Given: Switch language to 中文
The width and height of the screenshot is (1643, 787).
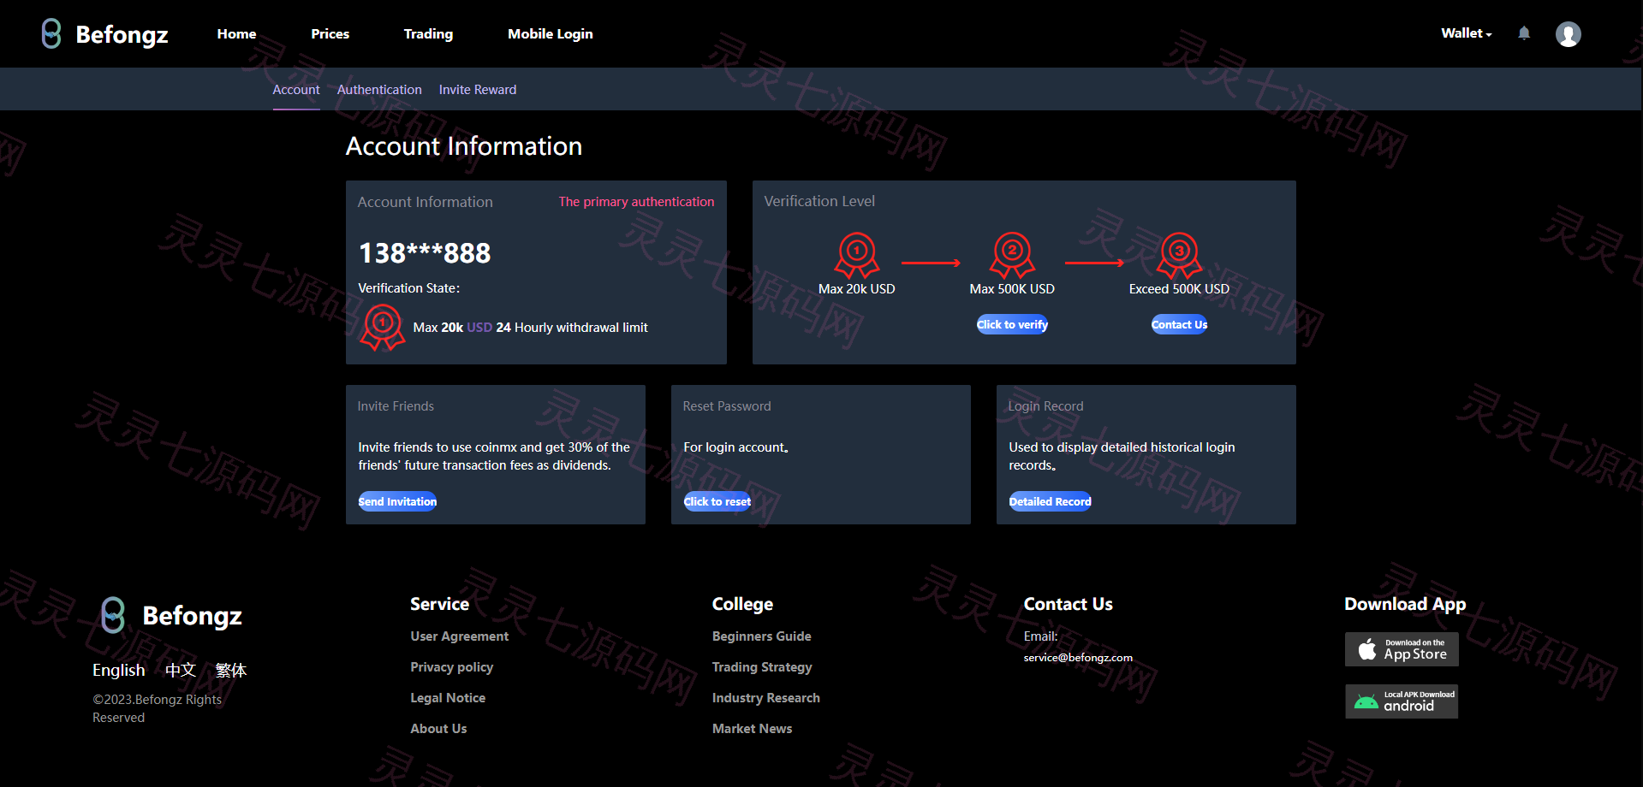Looking at the screenshot, I should (x=181, y=670).
